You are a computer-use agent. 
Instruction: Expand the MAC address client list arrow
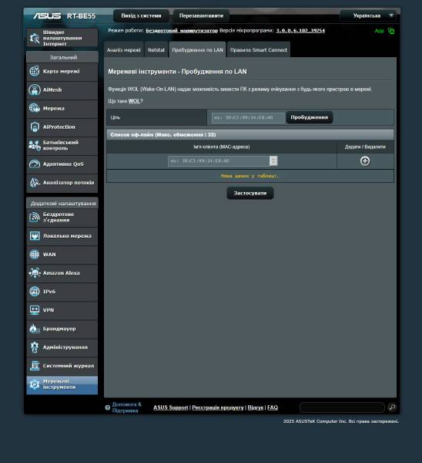(273, 161)
